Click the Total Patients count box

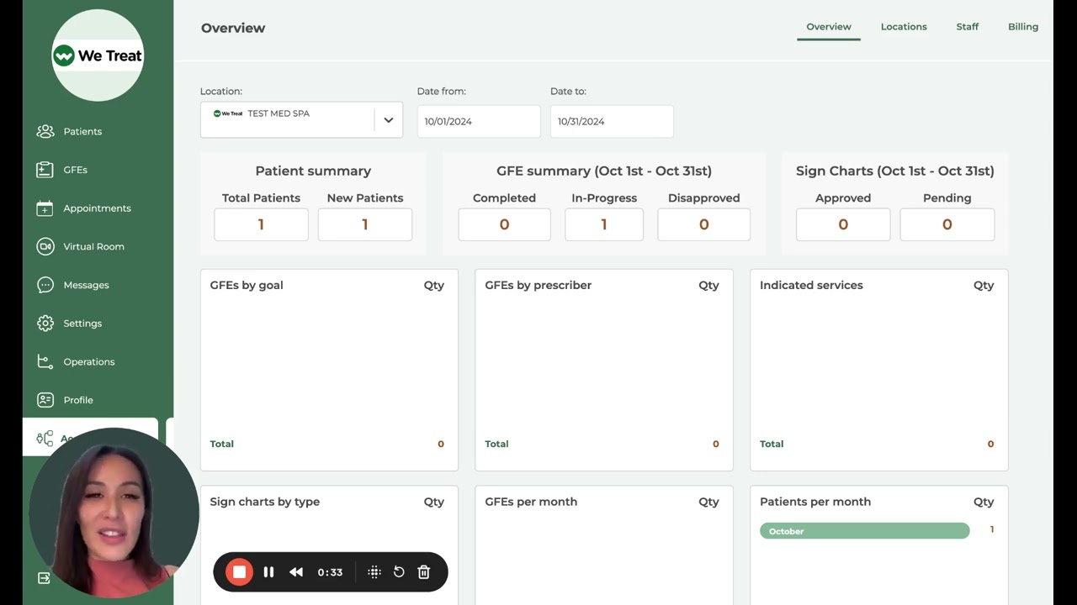point(261,224)
